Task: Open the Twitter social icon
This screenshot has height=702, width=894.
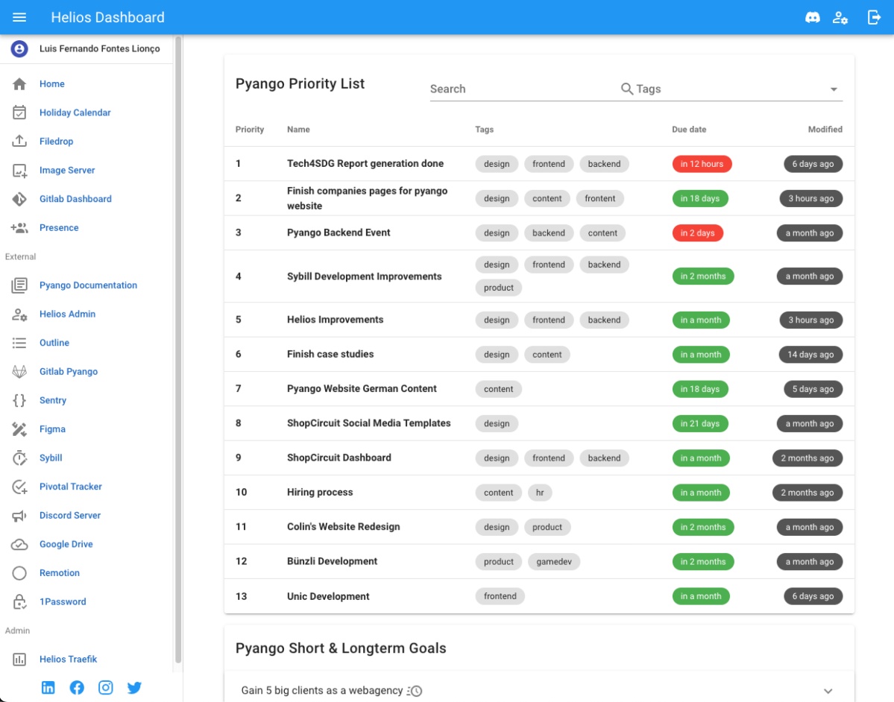Action: click(x=134, y=688)
